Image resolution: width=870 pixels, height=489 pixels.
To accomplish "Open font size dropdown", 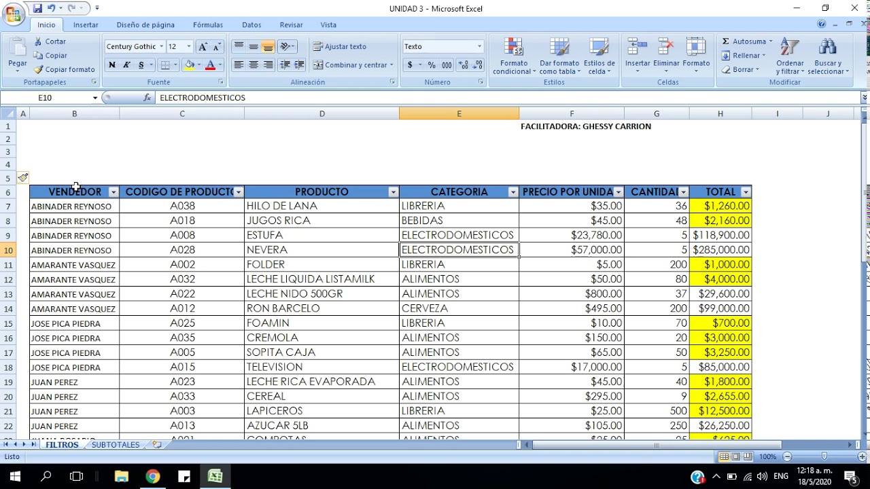I will tap(189, 46).
